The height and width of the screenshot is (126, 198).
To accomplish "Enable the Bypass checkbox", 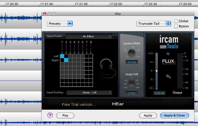I will (176, 26).
